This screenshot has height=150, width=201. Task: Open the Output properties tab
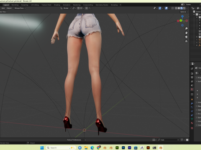pos(192,77)
